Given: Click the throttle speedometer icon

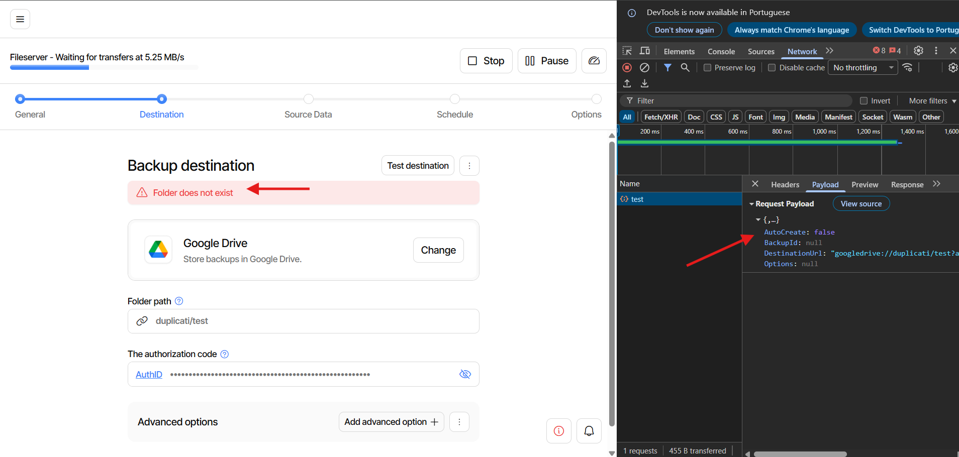Looking at the screenshot, I should [594, 61].
